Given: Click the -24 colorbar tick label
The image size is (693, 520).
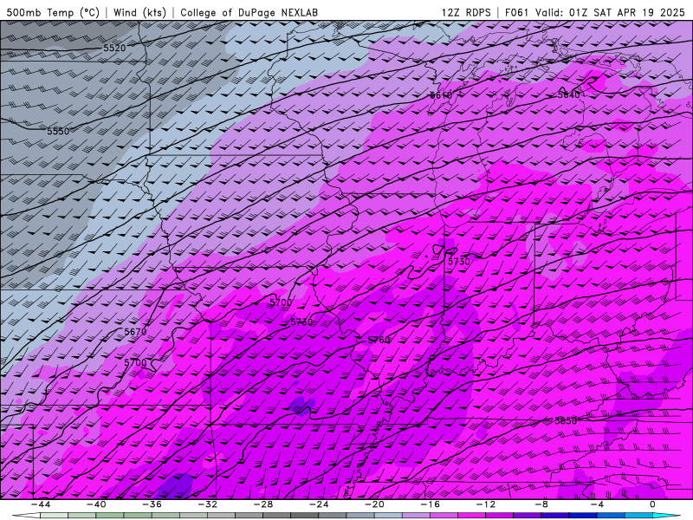Looking at the screenshot, I should point(319,504).
